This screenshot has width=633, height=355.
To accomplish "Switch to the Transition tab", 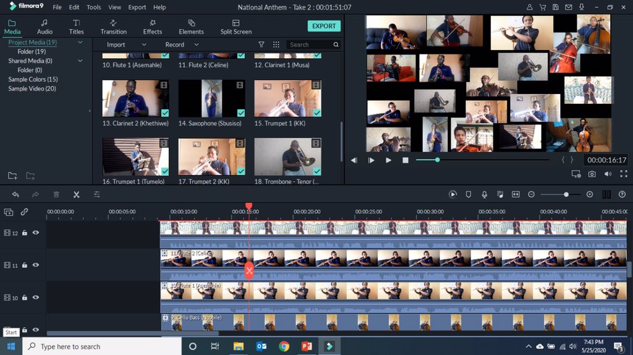I will (114, 27).
